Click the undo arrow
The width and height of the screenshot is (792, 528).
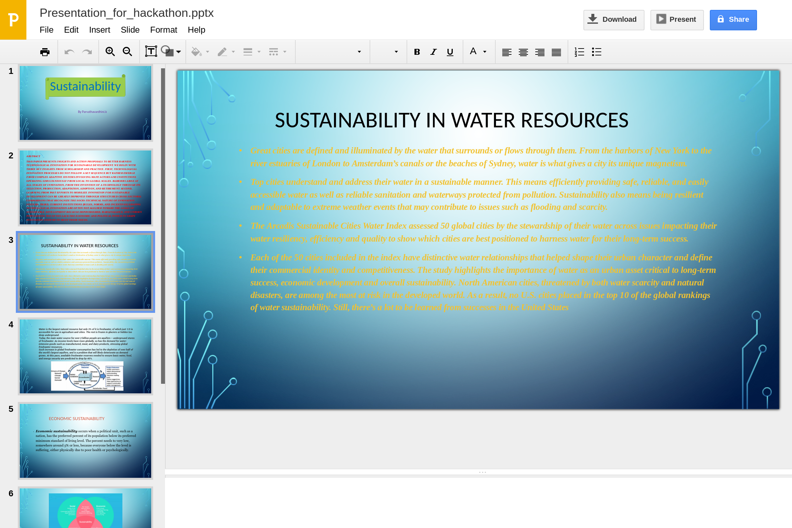click(69, 52)
